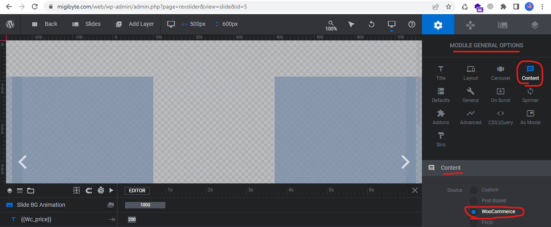Open the Advanced settings
551x227 pixels.
pos(471,117)
